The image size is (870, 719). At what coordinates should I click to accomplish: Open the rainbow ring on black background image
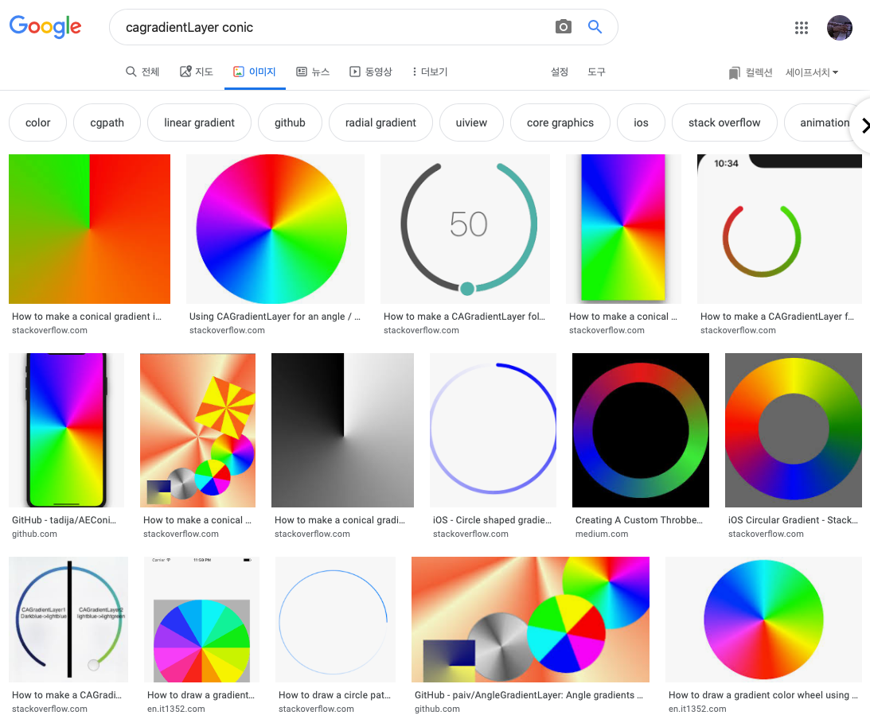click(x=640, y=430)
